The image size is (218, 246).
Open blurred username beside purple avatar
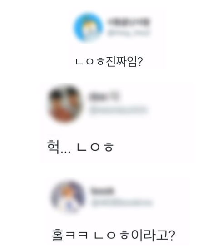pos(102,191)
